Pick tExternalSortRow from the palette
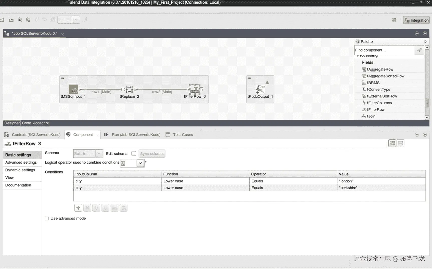Image resolution: width=432 pixels, height=269 pixels. (380, 96)
